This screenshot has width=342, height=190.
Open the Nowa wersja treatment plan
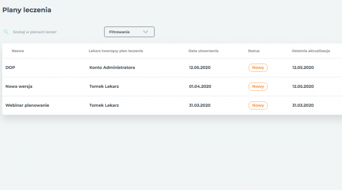tap(19, 86)
